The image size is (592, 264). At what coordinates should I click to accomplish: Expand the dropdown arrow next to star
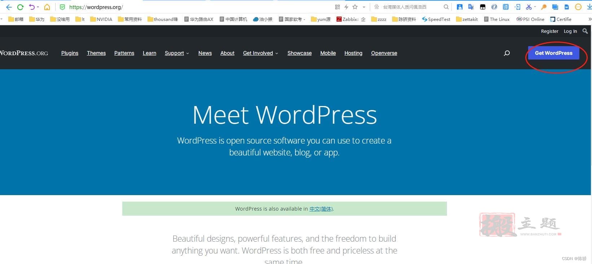[364, 7]
